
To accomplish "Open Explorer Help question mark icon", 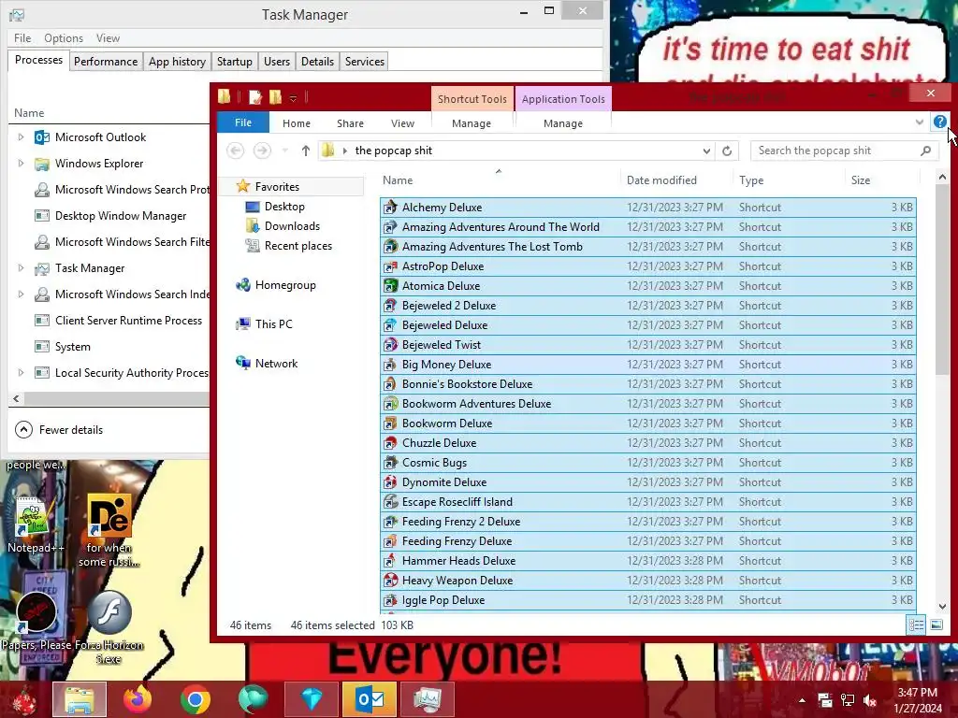I will [x=939, y=122].
